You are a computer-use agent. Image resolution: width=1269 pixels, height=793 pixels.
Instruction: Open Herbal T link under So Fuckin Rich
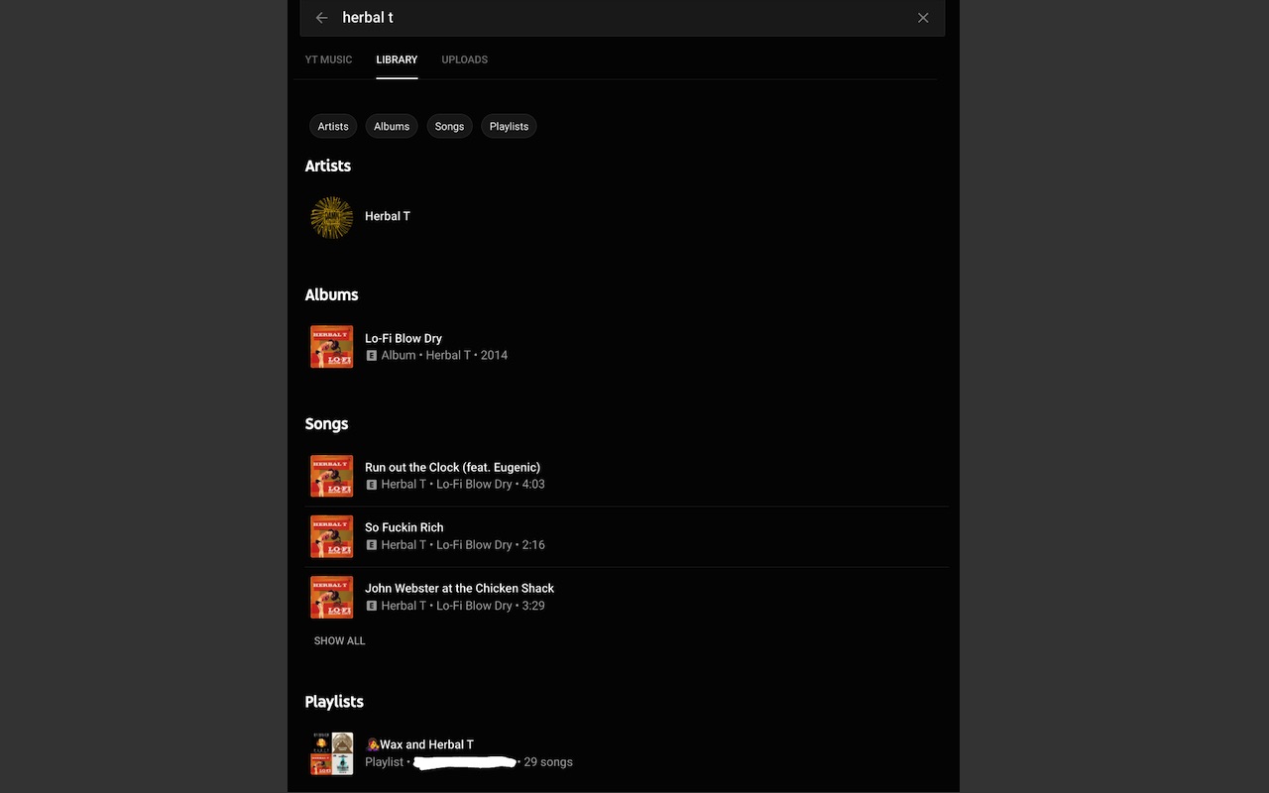pos(404,545)
